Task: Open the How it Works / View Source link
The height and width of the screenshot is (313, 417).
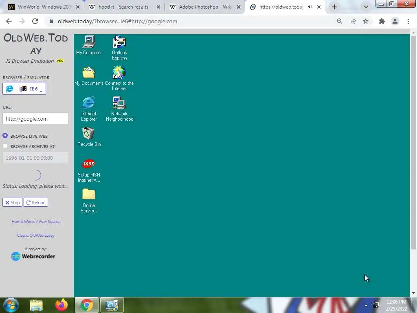Action: pos(36,221)
